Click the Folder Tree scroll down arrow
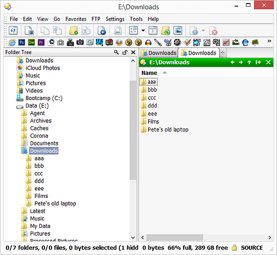Image resolution: width=277 pixels, height=255 pixels. (x=133, y=238)
